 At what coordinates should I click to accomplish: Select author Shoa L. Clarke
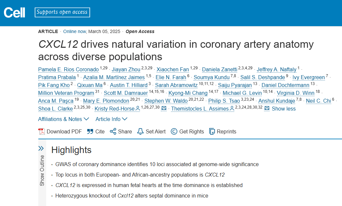click(x=55, y=109)
